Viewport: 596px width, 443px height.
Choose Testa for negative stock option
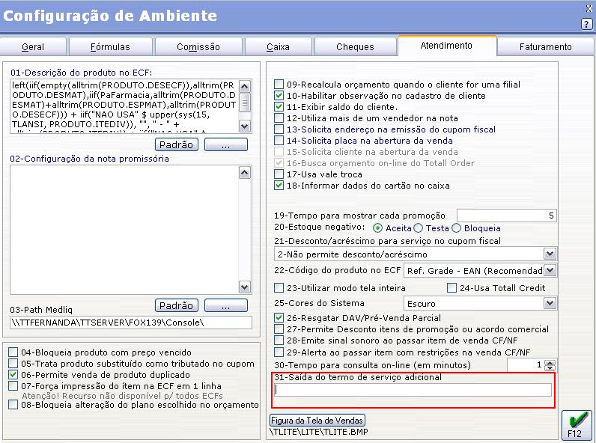(x=419, y=228)
